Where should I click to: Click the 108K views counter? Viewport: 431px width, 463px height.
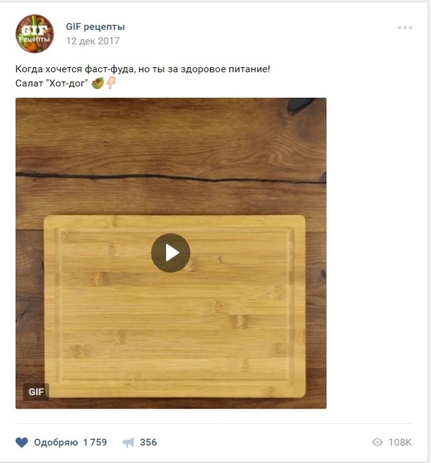400,442
